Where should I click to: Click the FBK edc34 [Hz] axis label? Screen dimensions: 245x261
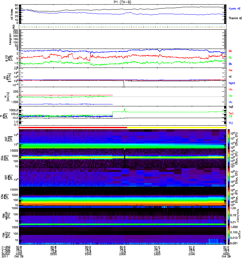point(6,215)
